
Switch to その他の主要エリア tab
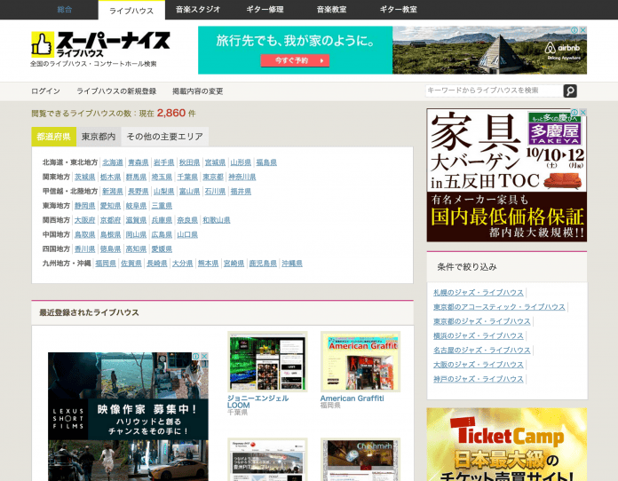tap(165, 137)
